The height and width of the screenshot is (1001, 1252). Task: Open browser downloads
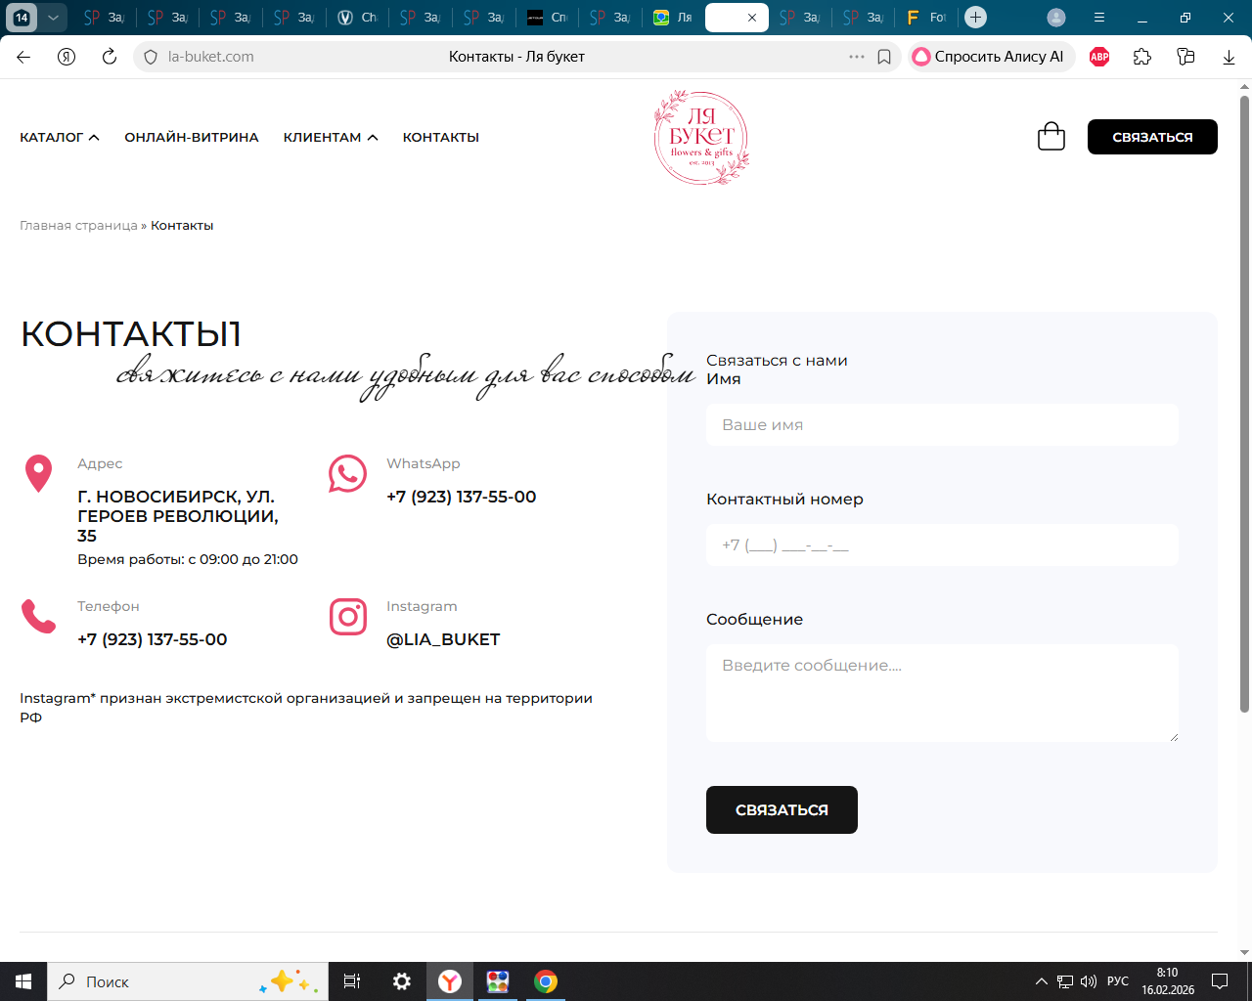click(x=1229, y=57)
